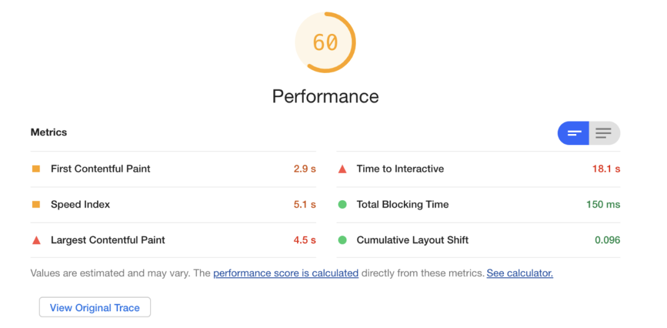Click the Total Blocking Time 150 ms value
Viewport: 667px width, 328px height.
(603, 204)
